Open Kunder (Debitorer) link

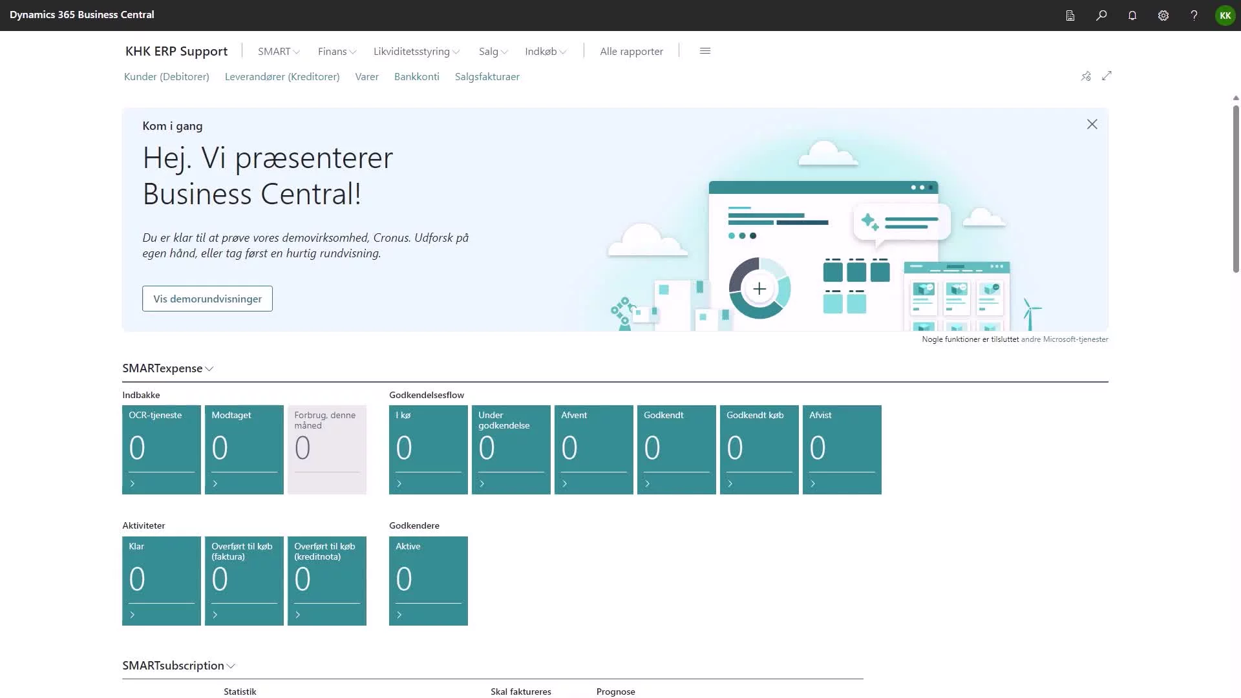coord(167,76)
